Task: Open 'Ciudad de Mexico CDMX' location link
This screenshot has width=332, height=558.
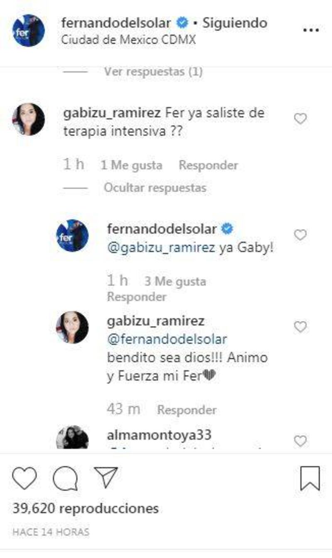Action: (x=128, y=40)
